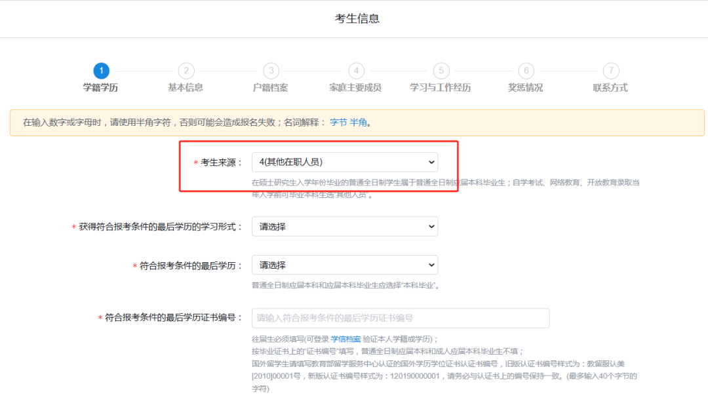
Task: Focus the 最后学历证书编号 input field
Action: (x=400, y=318)
